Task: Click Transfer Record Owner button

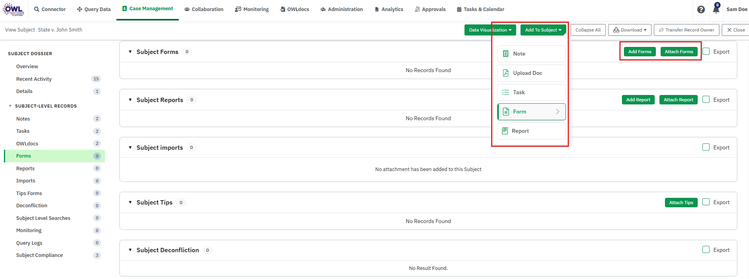Action: [687, 30]
